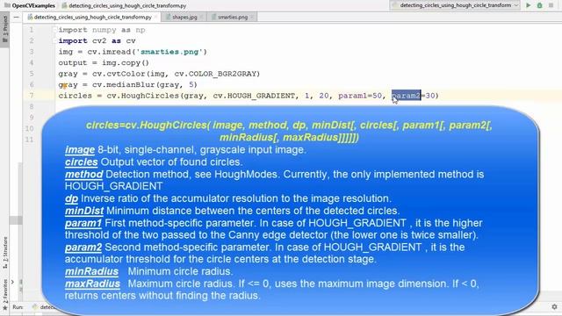Close the detecting_circles Python file tab
Image resolution: width=562 pixels, height=316 pixels.
click(155, 17)
